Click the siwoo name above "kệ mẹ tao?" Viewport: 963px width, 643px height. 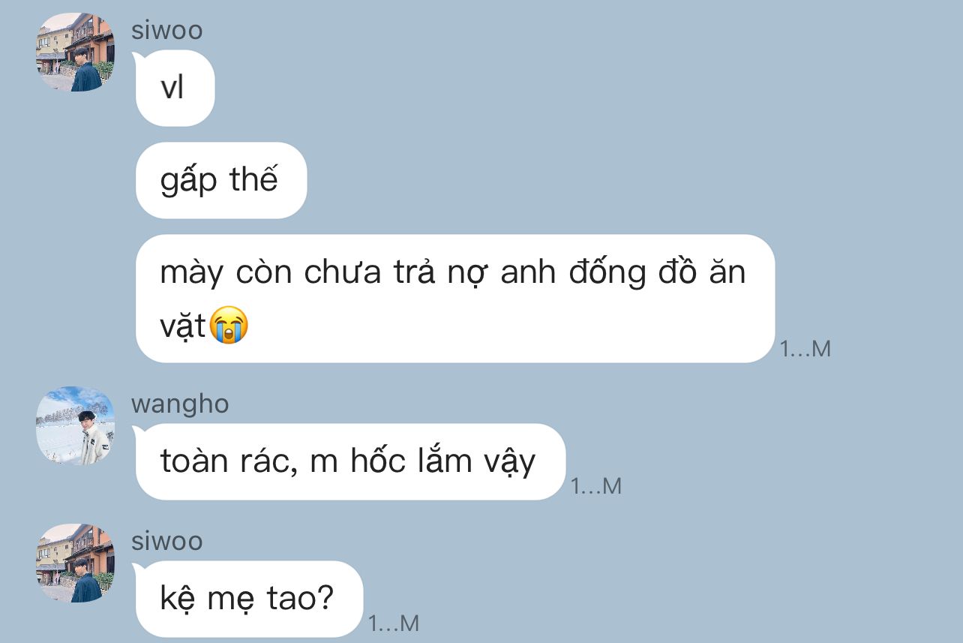pos(166,542)
